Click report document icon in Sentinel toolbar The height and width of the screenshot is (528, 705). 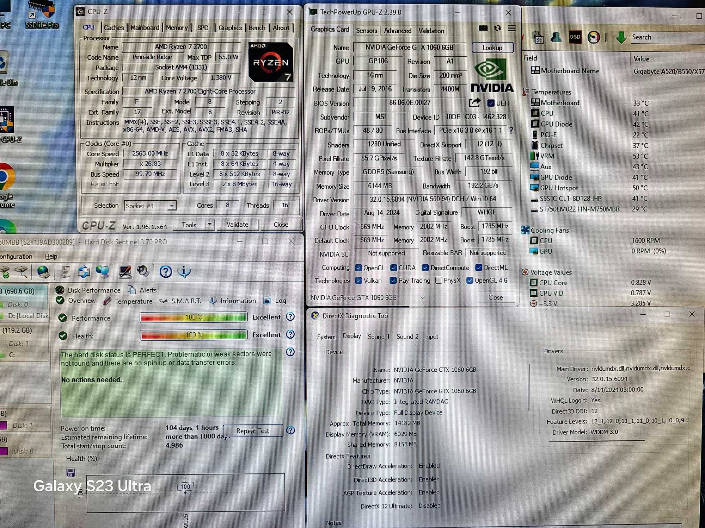(66, 272)
